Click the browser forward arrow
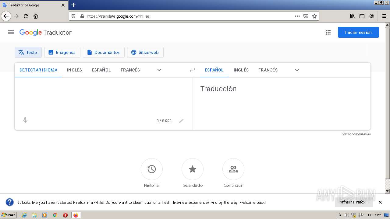 click(x=16, y=16)
